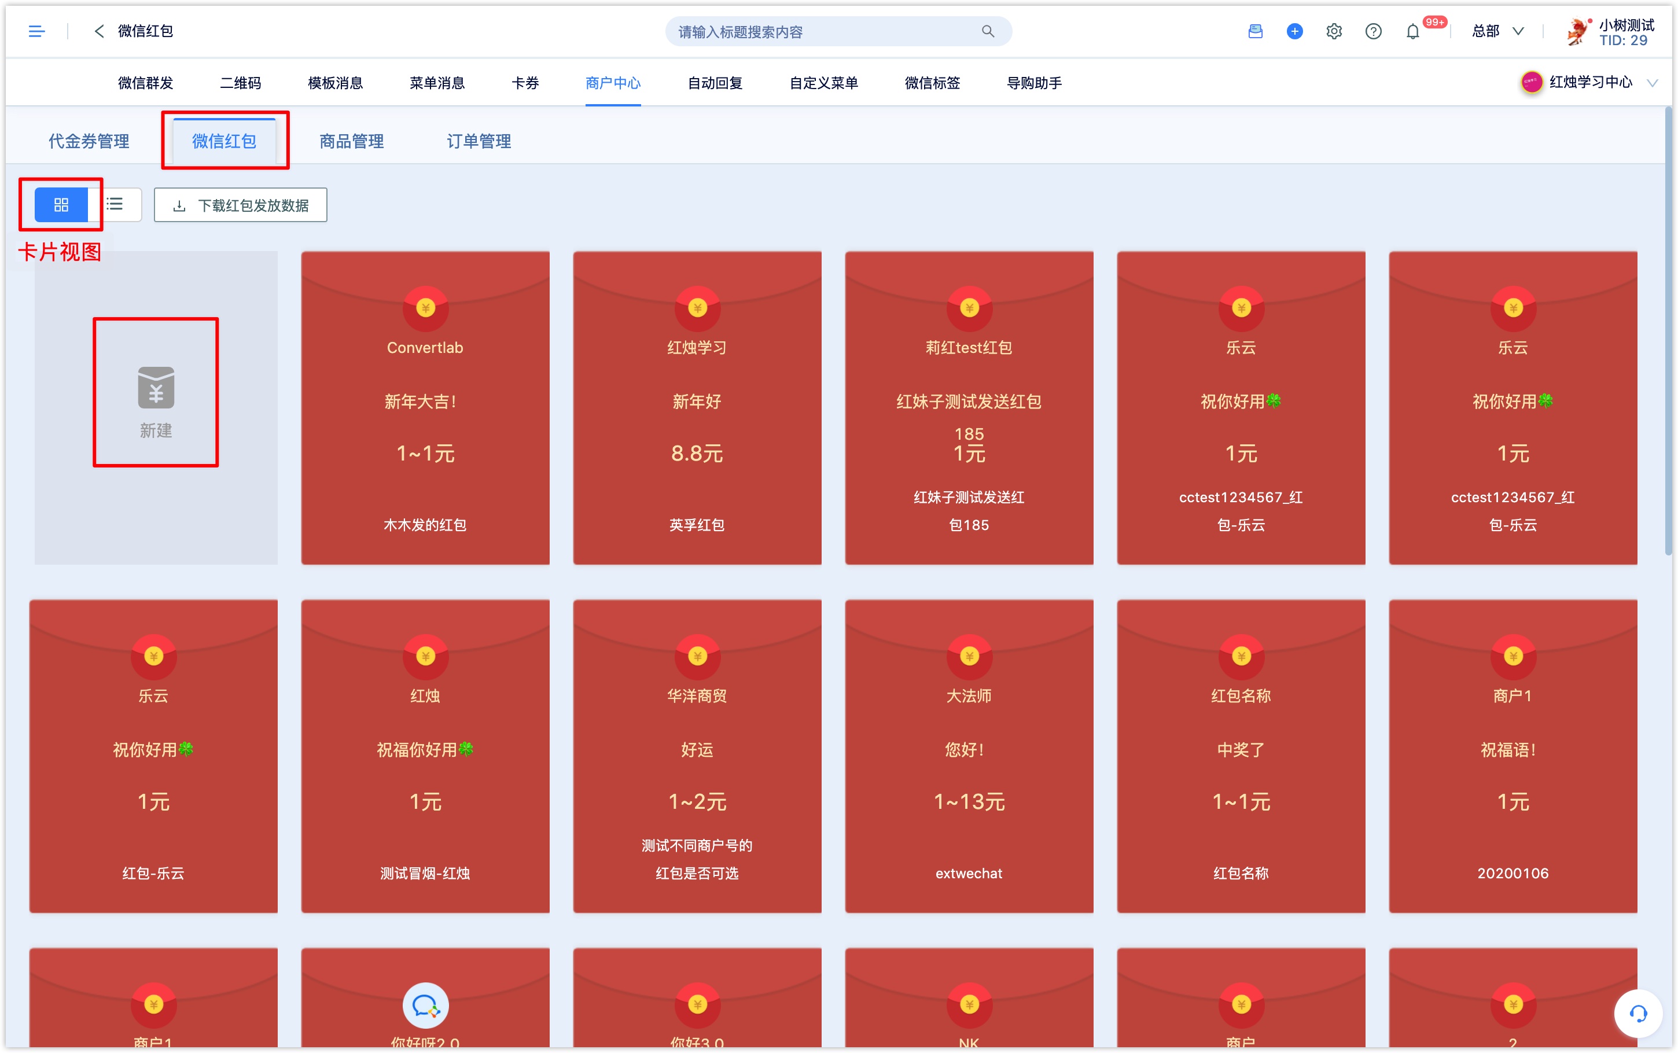Screen dimensions: 1678x1053
Task: Expand the 总部 department dropdown
Action: [x=1499, y=31]
